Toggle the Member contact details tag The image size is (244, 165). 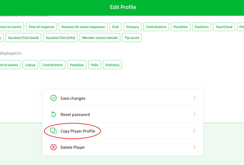click(100, 38)
